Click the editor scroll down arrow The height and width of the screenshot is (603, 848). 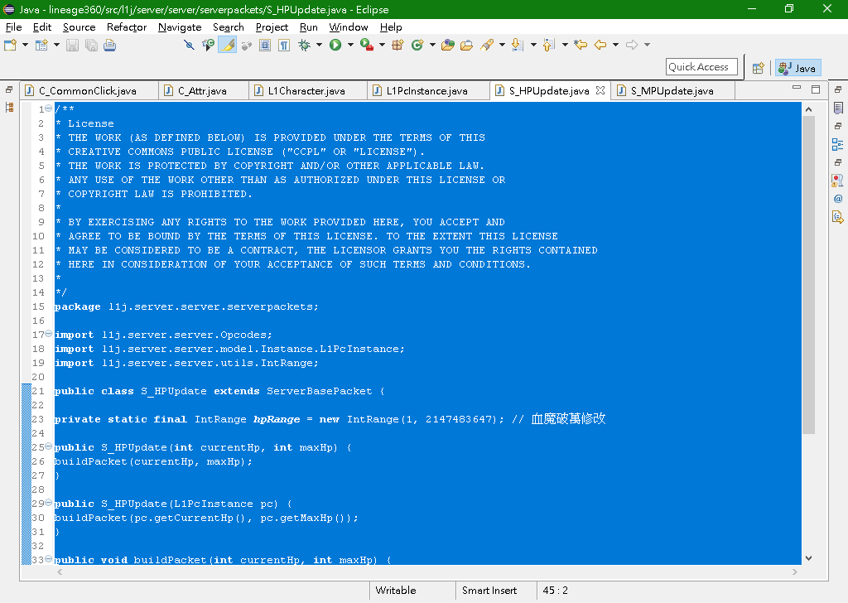point(808,558)
